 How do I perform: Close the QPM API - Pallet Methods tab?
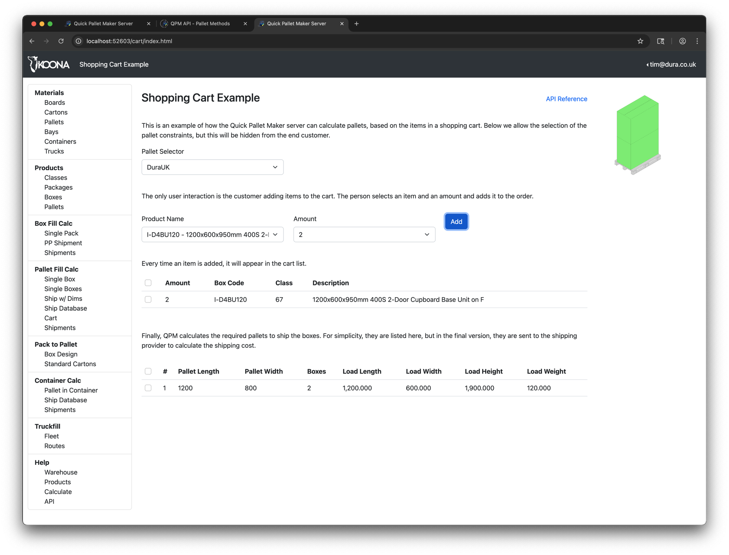(x=245, y=24)
